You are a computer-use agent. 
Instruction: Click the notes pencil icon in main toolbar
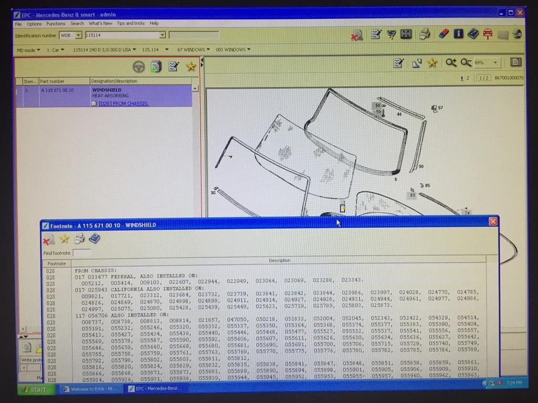[x=376, y=34]
